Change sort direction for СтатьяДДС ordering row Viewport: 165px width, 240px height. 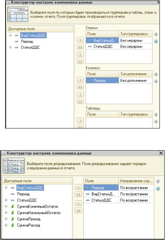[136, 200]
